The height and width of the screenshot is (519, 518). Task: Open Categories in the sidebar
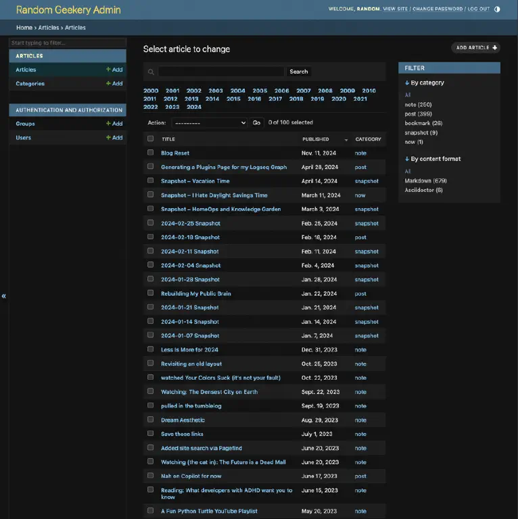tap(30, 83)
